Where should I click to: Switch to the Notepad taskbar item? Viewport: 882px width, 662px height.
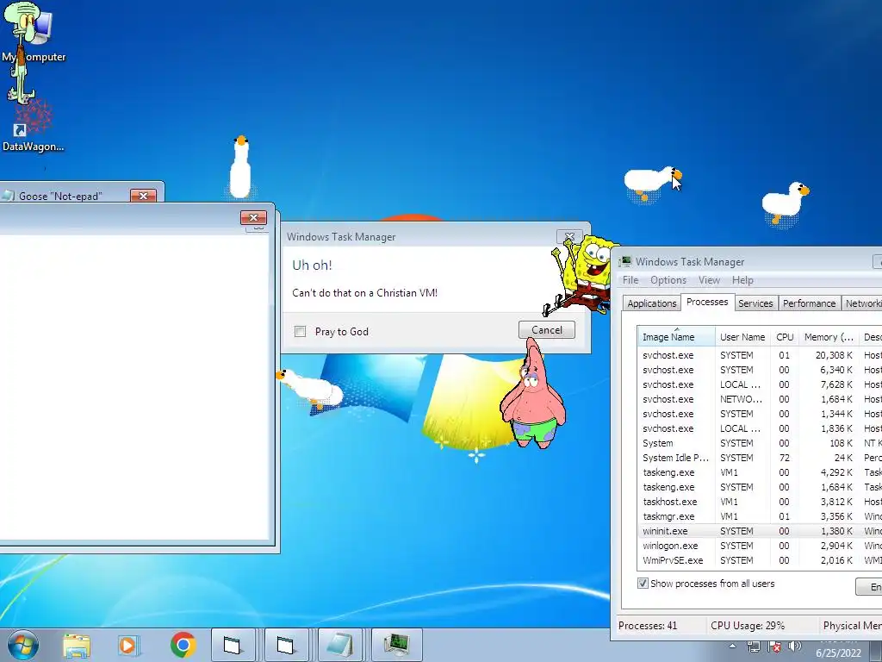tap(342, 645)
